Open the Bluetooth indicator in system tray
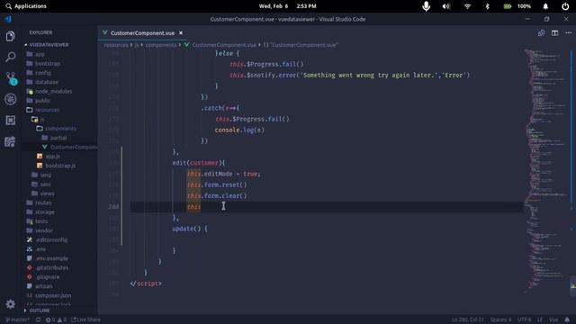 click(488, 6)
